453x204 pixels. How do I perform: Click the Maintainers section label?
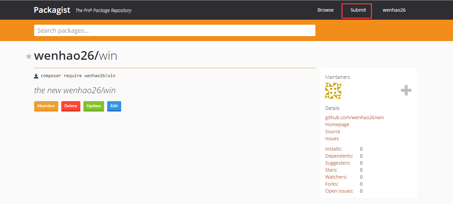click(x=337, y=77)
